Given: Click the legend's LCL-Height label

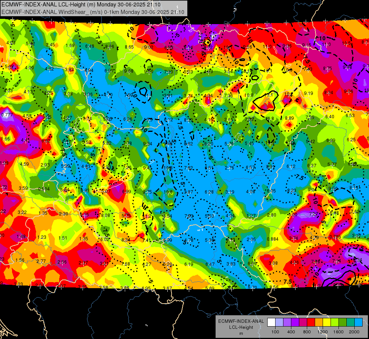Looking at the screenshot, I should (x=241, y=327).
